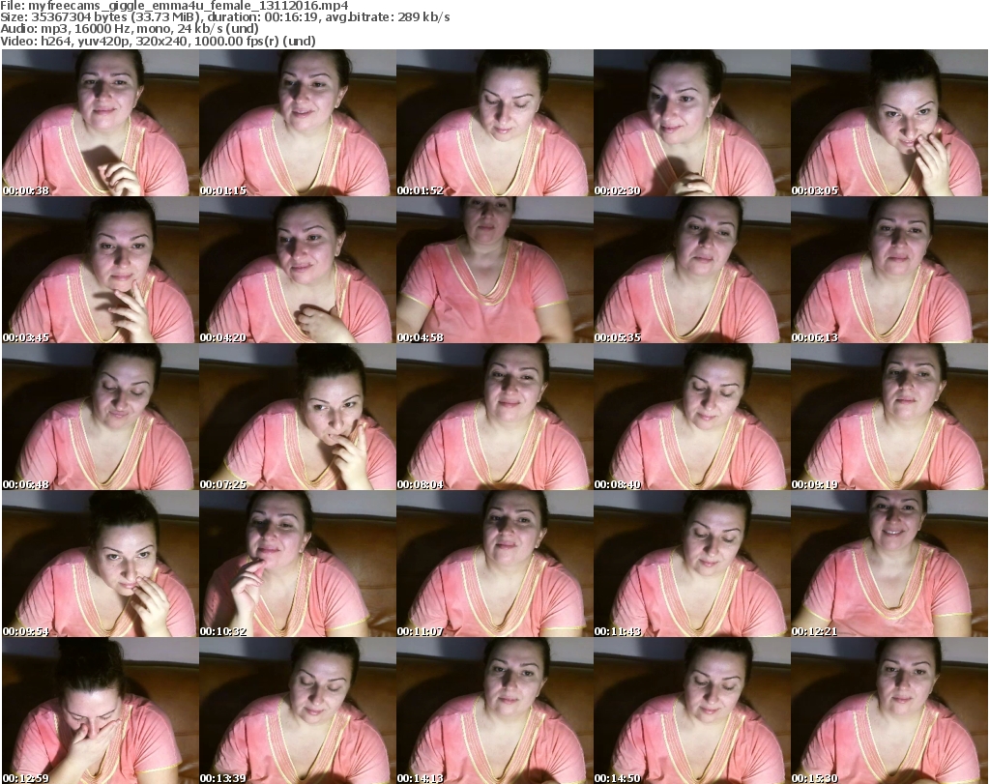
Task: Select the thumbnail timestamped 00:01:52
Action: (x=494, y=123)
